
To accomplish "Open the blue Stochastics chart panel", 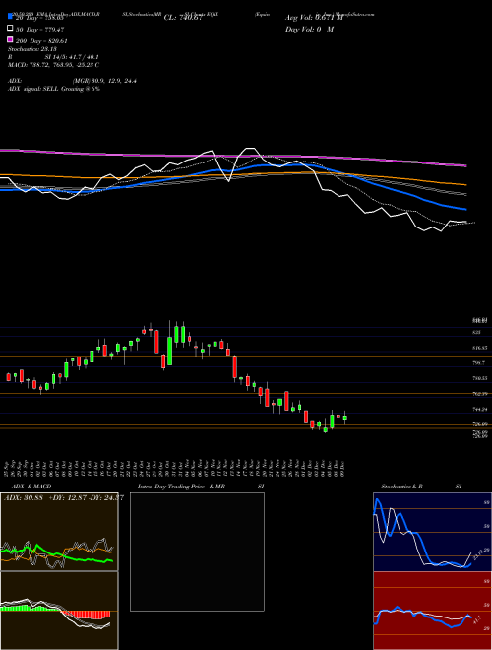I will click(432, 532).
